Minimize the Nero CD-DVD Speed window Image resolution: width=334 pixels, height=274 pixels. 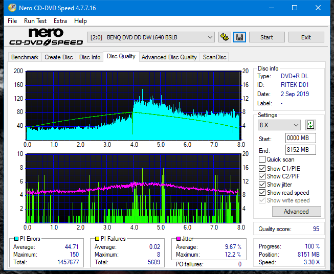[272, 8]
